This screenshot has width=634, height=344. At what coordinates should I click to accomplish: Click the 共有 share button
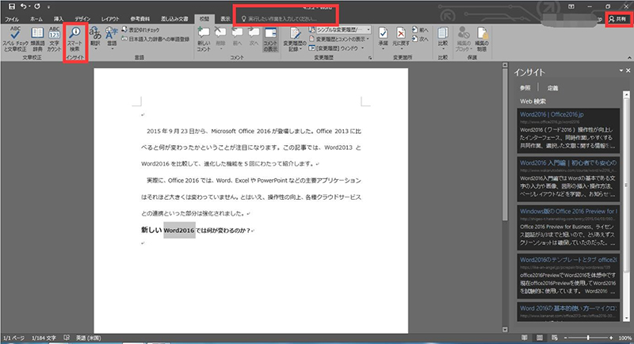618,19
